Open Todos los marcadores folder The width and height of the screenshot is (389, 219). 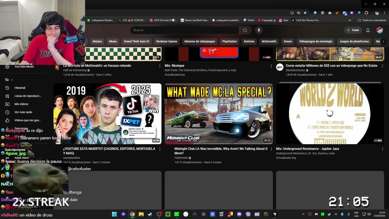click(372, 20)
